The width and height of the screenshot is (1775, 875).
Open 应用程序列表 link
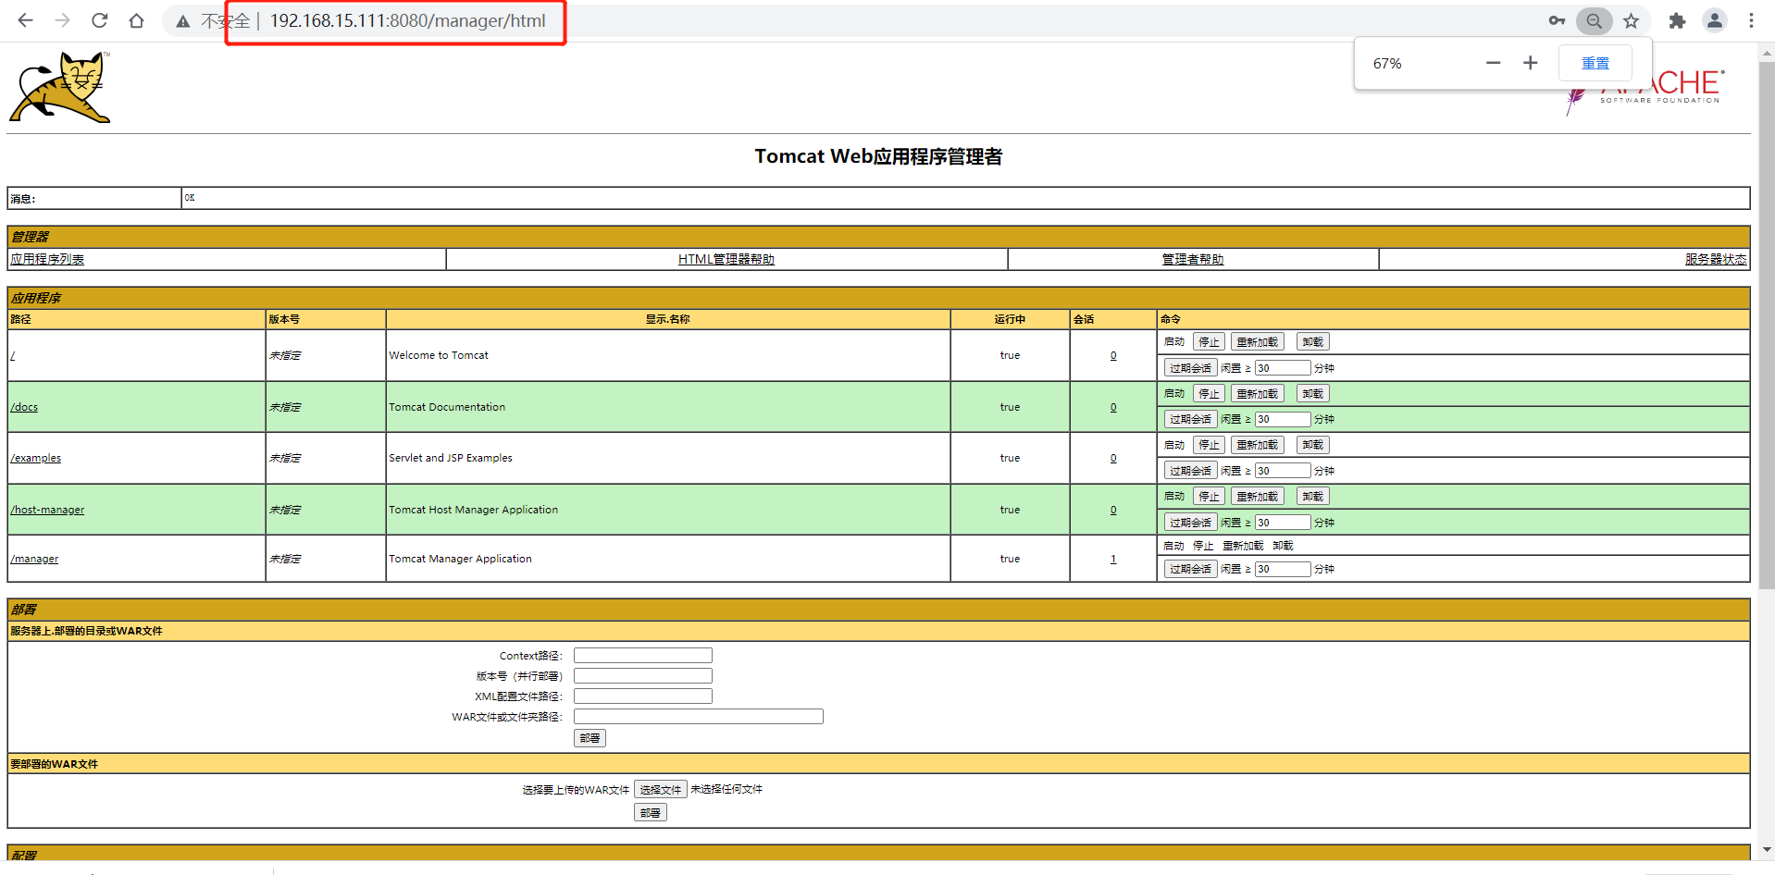pos(47,260)
